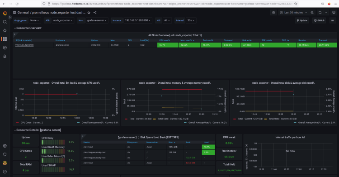
Task: Click the dashboards grid icon beside General
Action: click(14, 13)
